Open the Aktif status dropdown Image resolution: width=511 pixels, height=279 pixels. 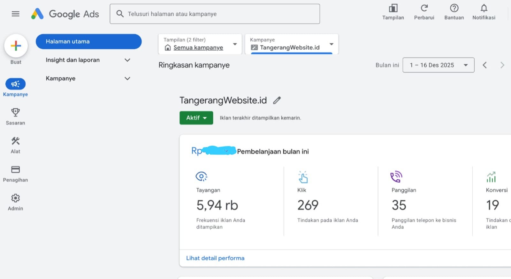[196, 118]
